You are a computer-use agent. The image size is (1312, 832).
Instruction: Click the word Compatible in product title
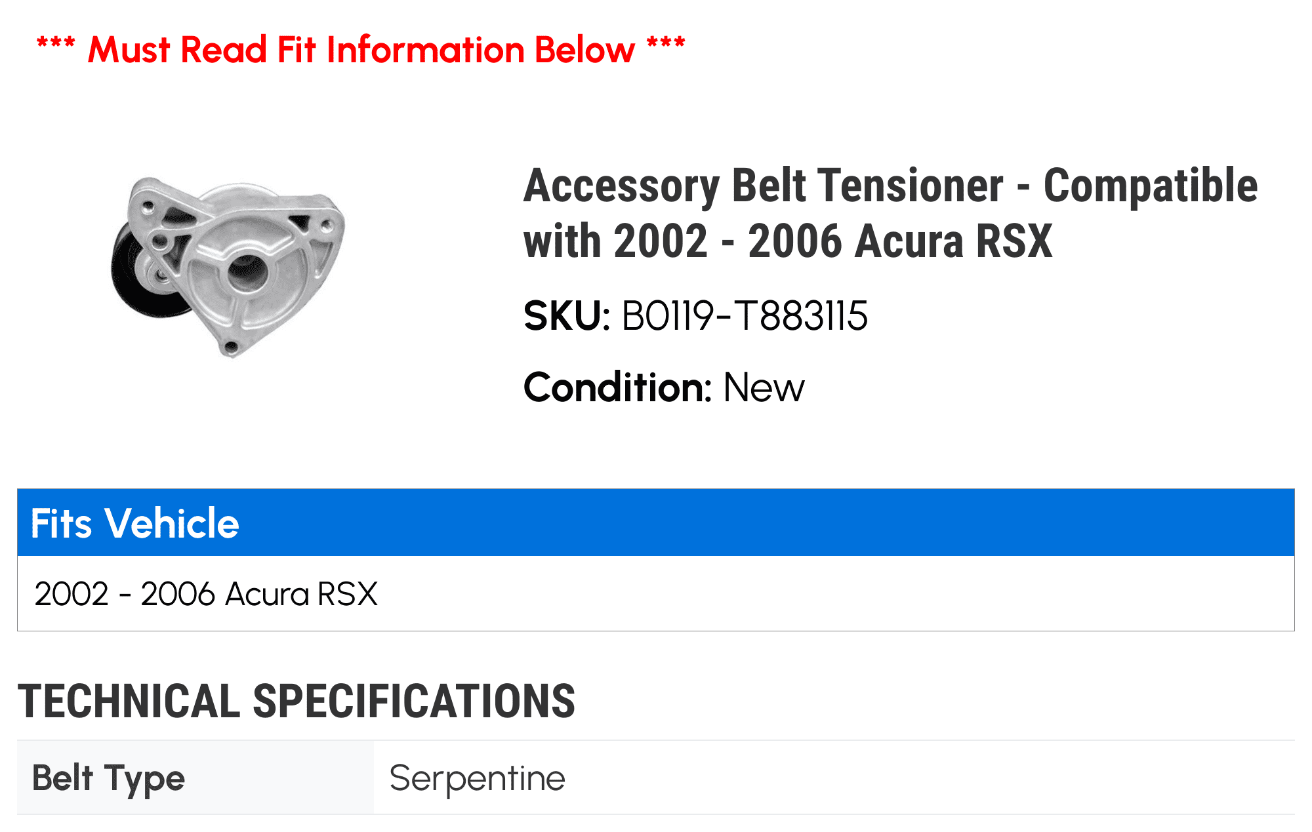[x=1151, y=186]
